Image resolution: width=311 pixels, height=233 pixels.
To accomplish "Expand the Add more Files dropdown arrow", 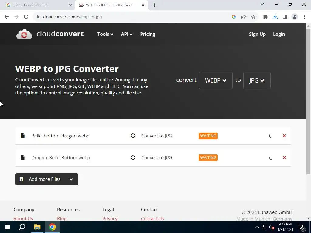I will 71,179.
